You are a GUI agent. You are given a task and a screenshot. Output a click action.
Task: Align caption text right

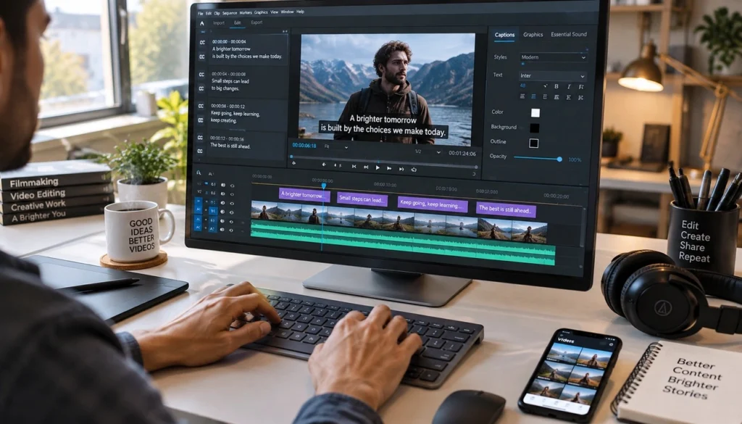tap(545, 97)
